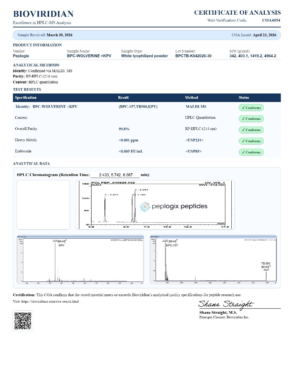This screenshot has width=289, height=375.
Task: Select the Heavy Metals result <0.001 ppm
Action: [129, 140]
